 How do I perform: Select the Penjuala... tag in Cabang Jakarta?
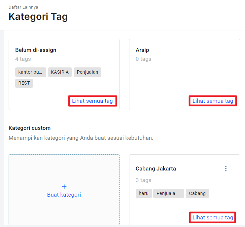click(x=169, y=194)
